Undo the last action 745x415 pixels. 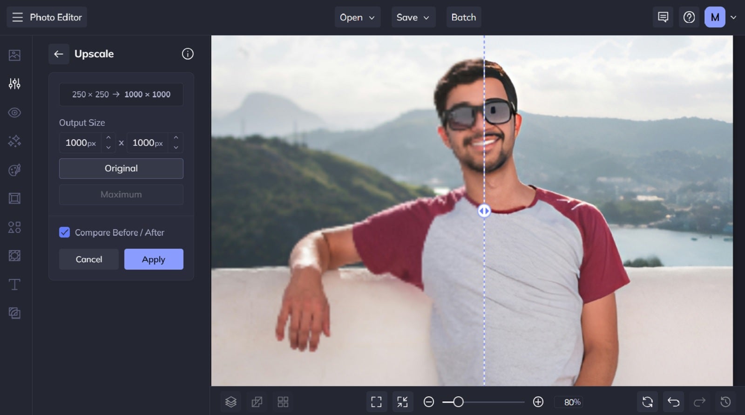[x=674, y=402]
